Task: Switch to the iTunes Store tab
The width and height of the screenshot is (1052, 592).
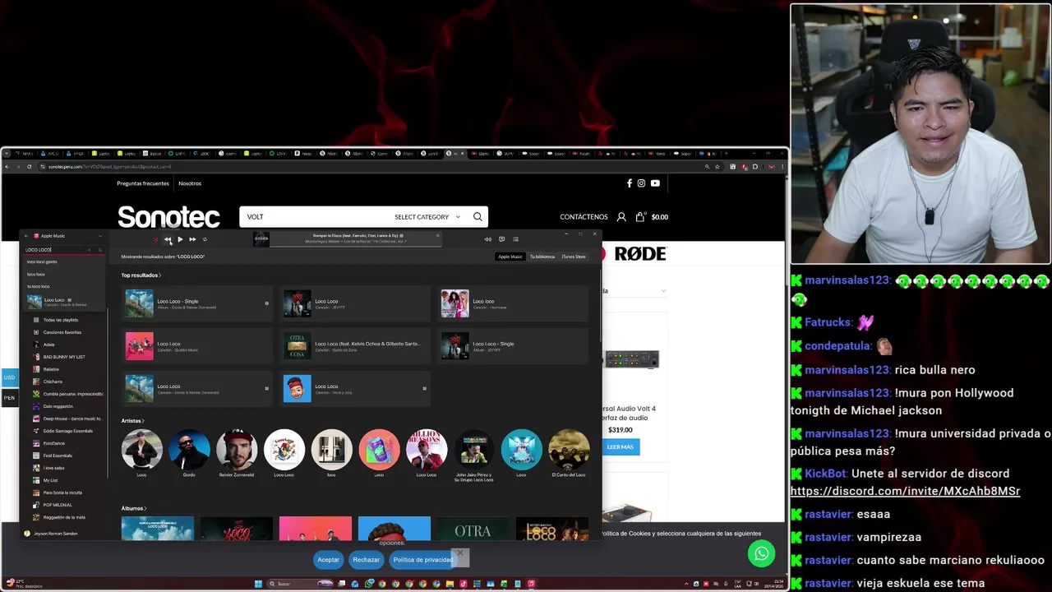Action: click(x=574, y=257)
